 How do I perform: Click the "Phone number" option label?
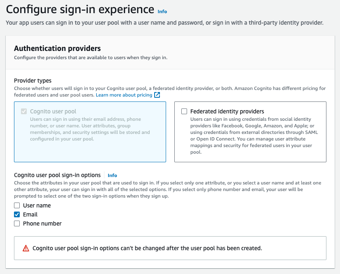click(x=42, y=223)
